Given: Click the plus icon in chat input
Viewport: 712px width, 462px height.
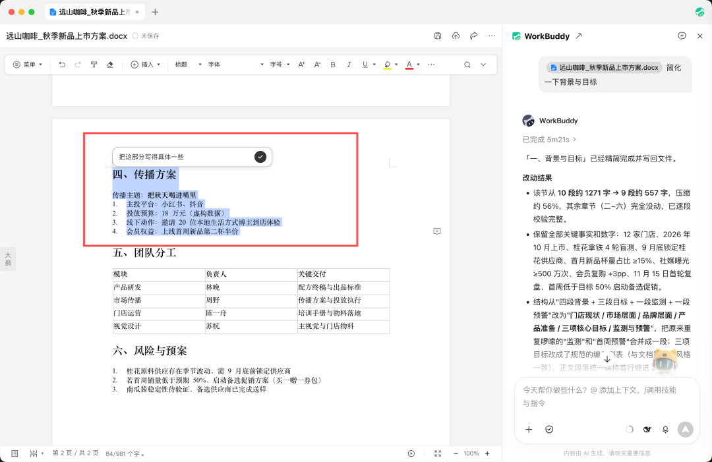Looking at the screenshot, I should pos(529,429).
